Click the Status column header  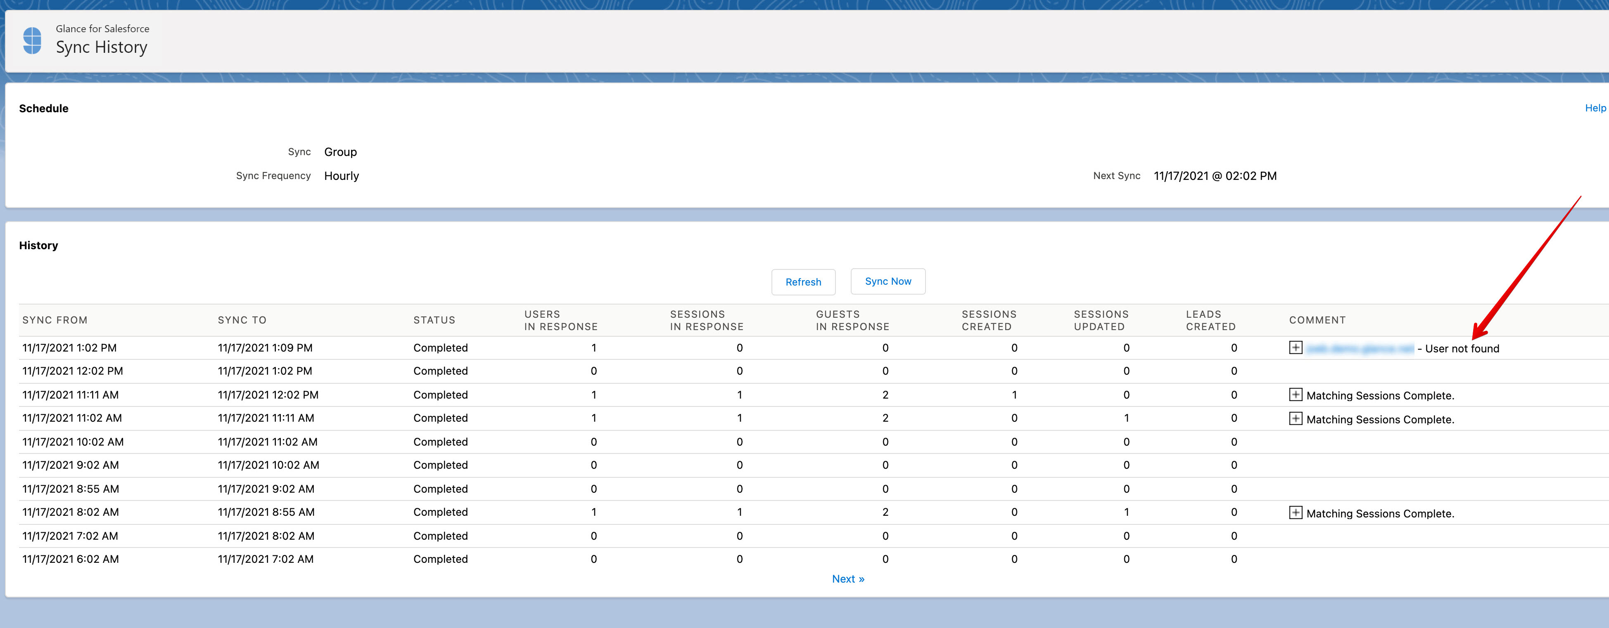coord(434,320)
